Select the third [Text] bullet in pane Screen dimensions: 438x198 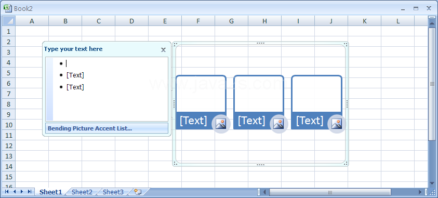pos(75,87)
